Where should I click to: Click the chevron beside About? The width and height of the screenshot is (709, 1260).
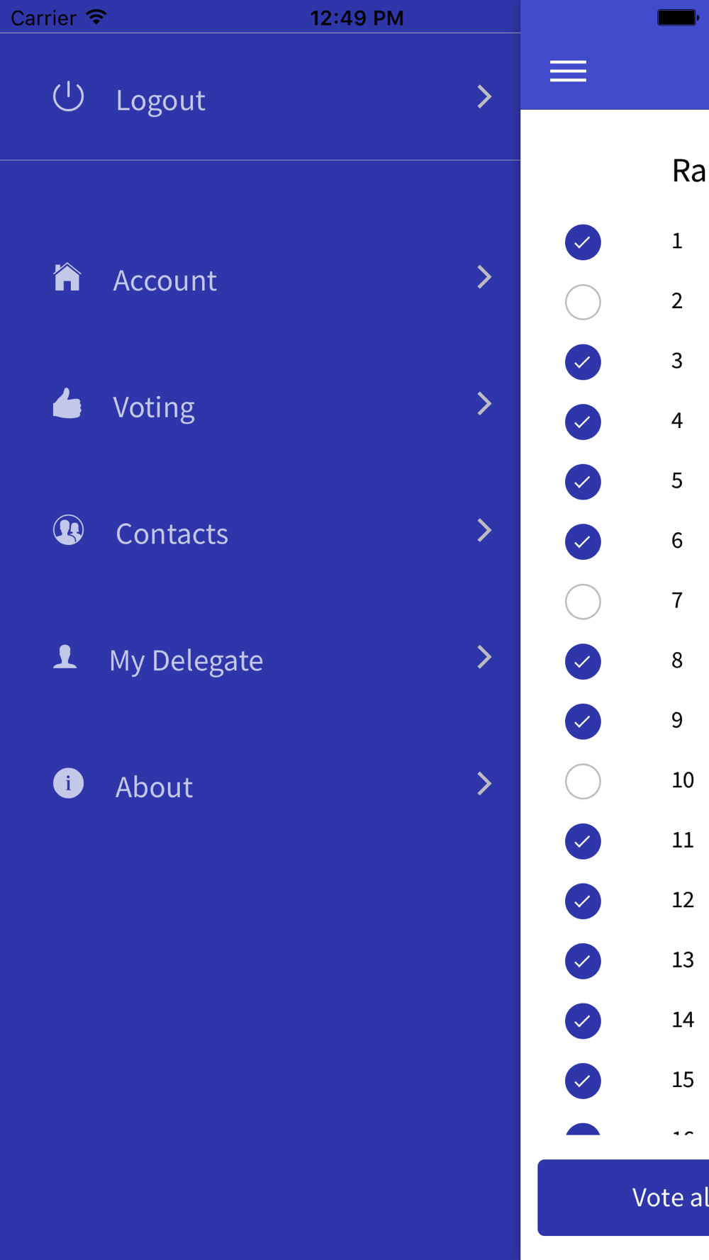pos(484,784)
